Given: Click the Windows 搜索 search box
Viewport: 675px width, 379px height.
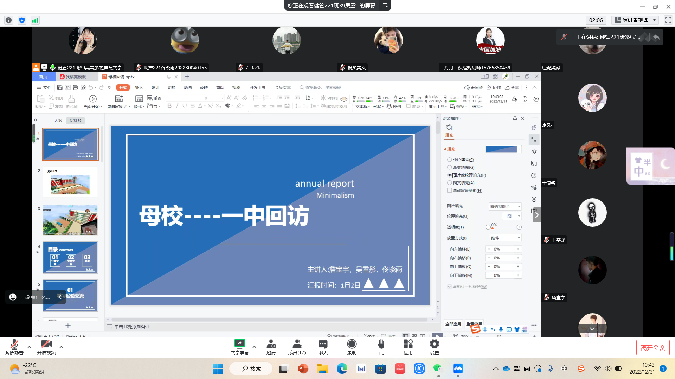Looking at the screenshot, I should [251, 368].
